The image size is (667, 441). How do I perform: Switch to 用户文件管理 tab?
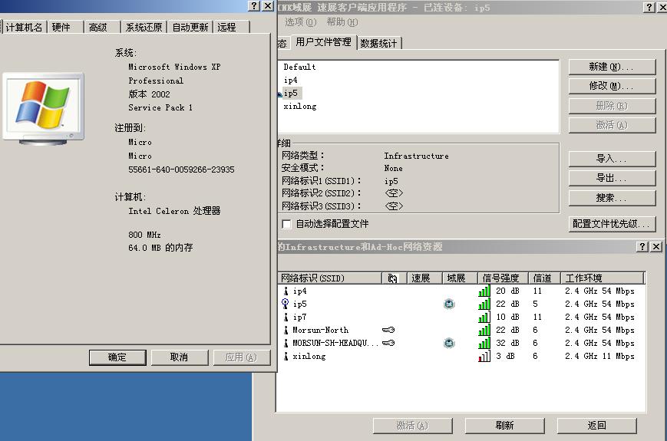point(323,42)
